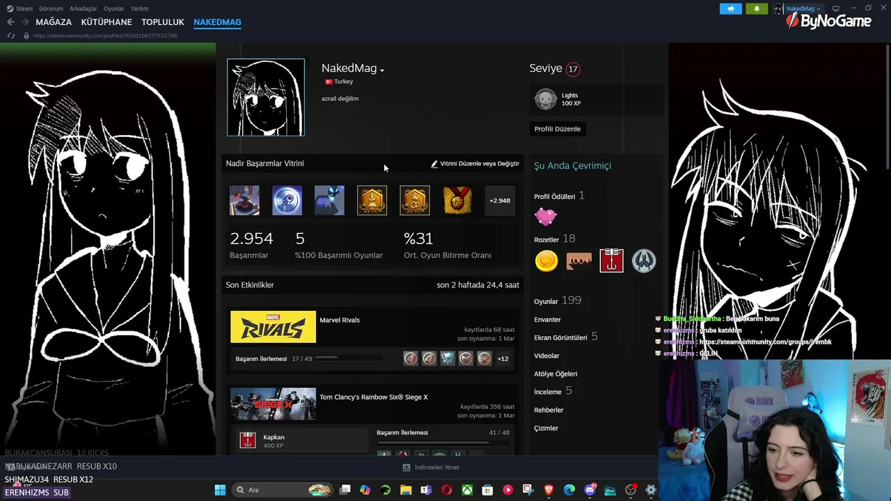Open Microsoft Teams from the taskbar

pos(426,490)
